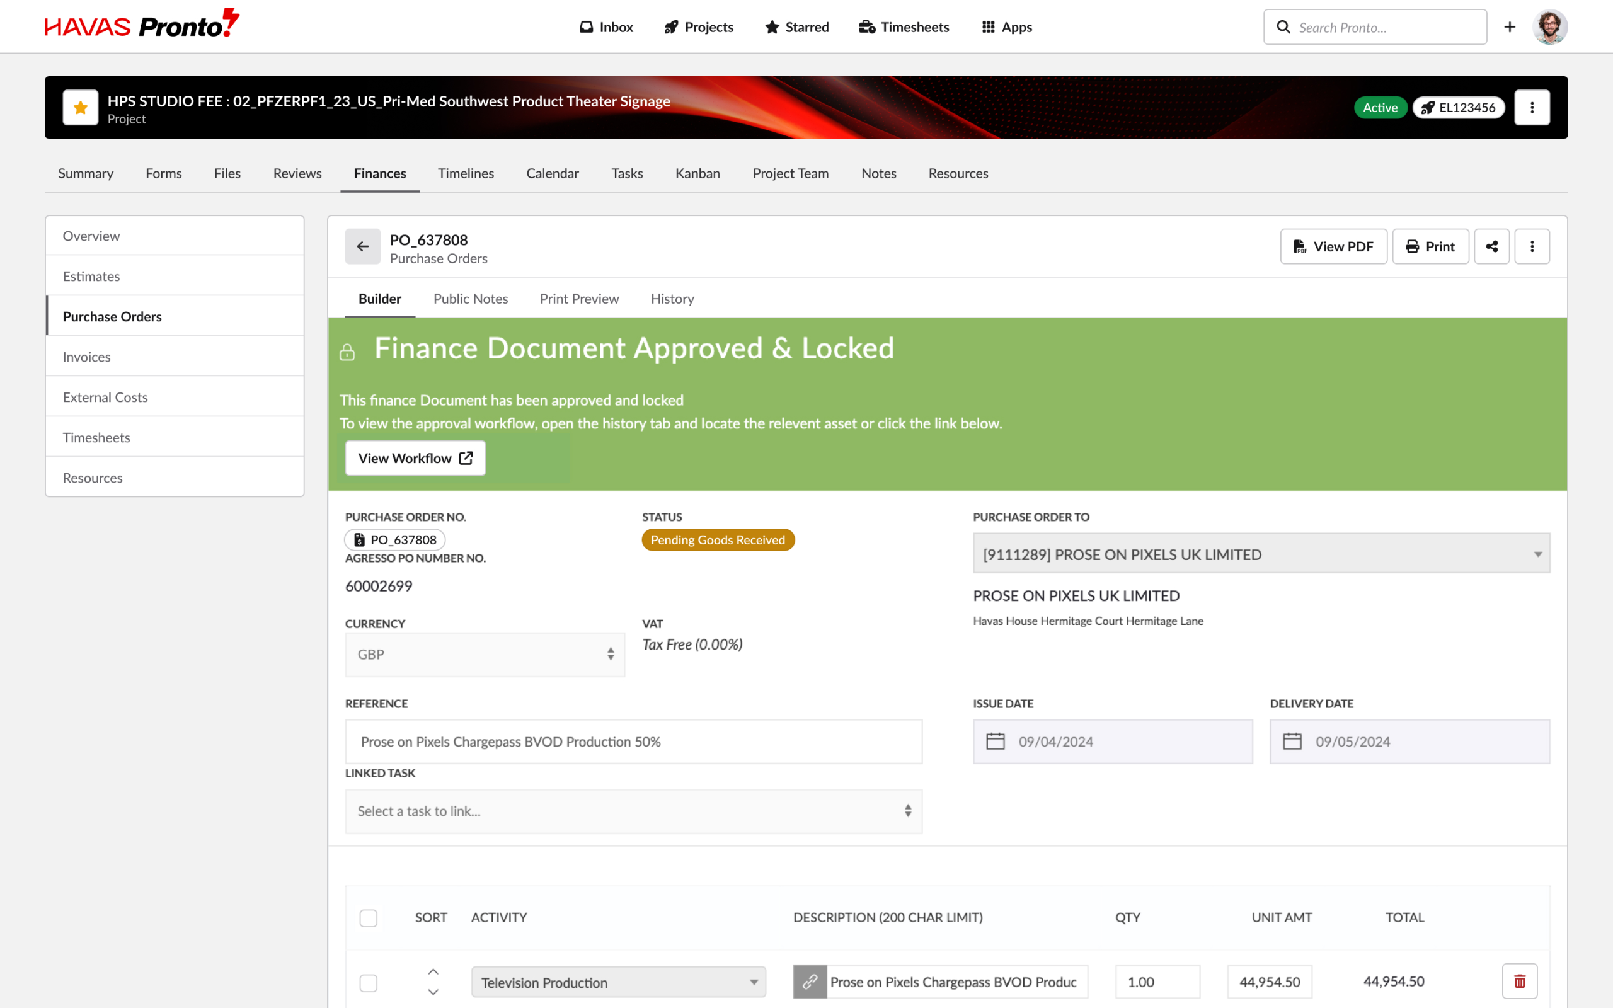The height and width of the screenshot is (1008, 1613).
Task: Open the GBP currency dropdown
Action: pos(485,655)
